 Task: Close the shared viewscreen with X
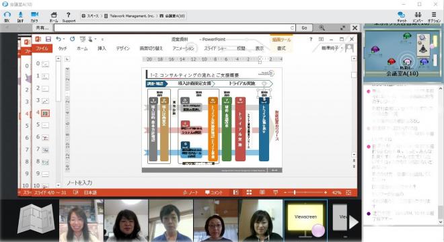tap(355, 28)
